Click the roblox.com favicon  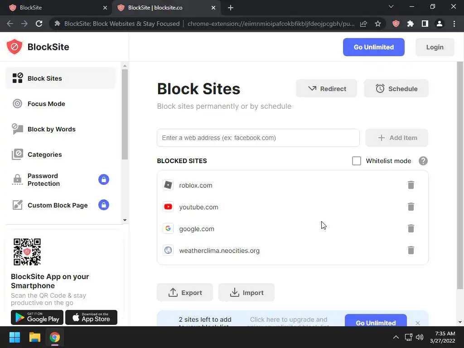coord(168,185)
